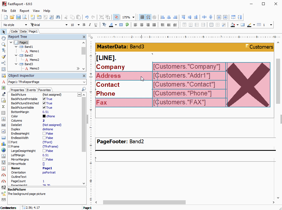Close the Report Tree panel
Image resolution: width=282 pixels, height=210 pixels.
[84, 37]
